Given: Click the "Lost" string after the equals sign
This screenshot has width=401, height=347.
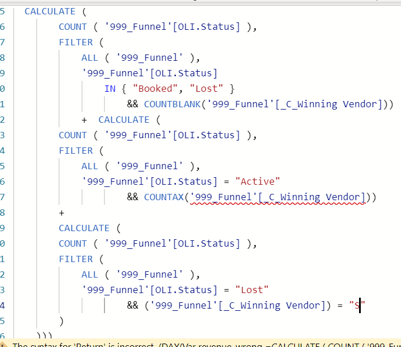Looking at the screenshot, I should [x=252, y=290].
